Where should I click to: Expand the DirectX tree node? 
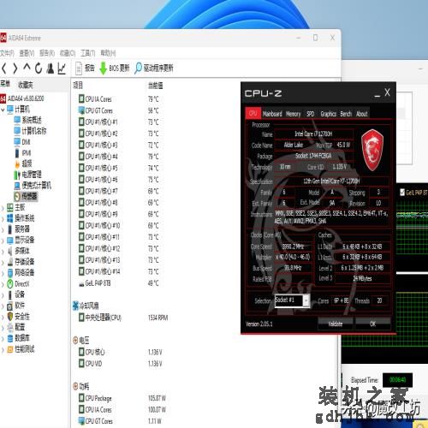coord(3,284)
